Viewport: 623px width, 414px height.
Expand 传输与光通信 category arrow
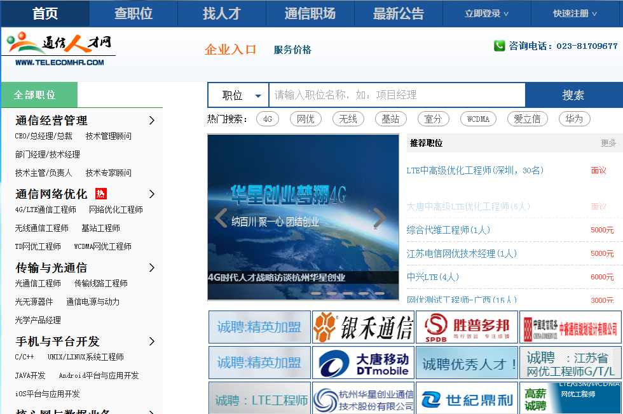(152, 267)
